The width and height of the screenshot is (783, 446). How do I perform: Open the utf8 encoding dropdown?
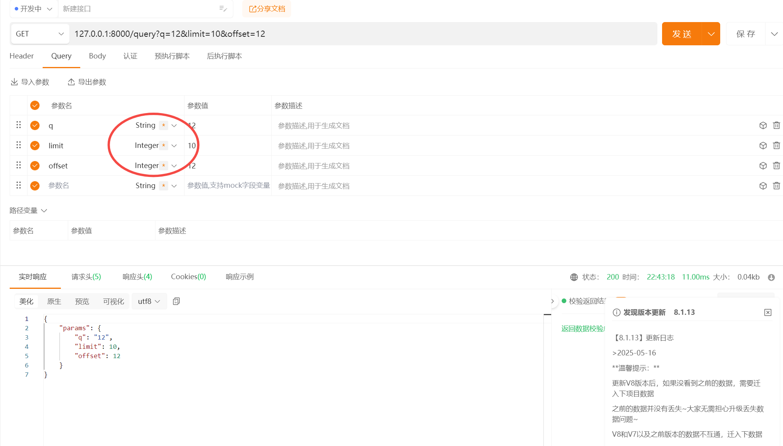pyautogui.click(x=149, y=301)
